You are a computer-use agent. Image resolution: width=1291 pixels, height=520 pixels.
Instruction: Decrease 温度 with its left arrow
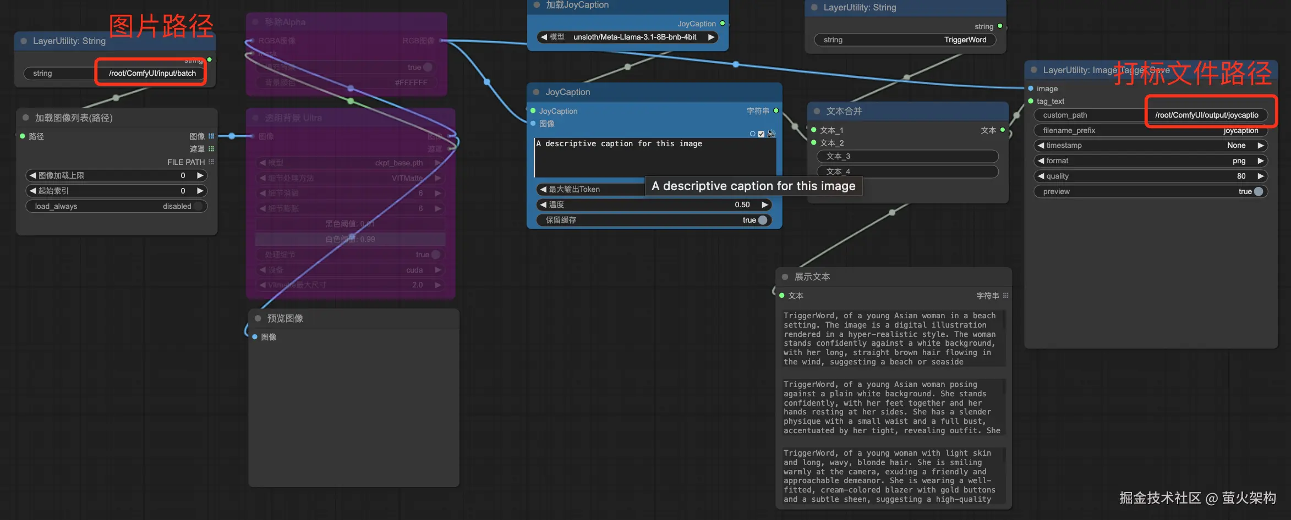tap(544, 204)
